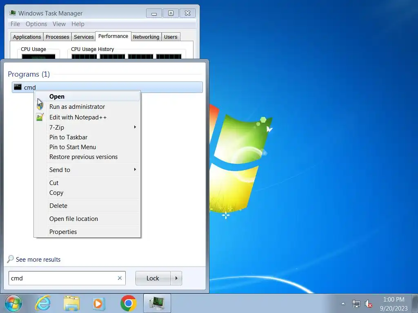The image size is (418, 313).
Task: Launch Internet Explorer from the taskbar
Action: point(43,303)
